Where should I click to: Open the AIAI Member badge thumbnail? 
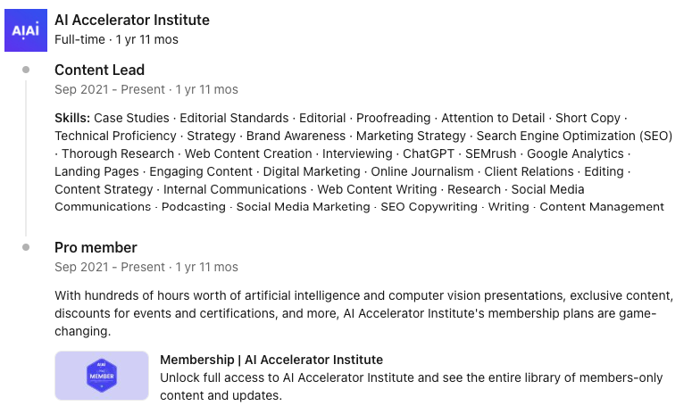pyautogui.click(x=102, y=376)
